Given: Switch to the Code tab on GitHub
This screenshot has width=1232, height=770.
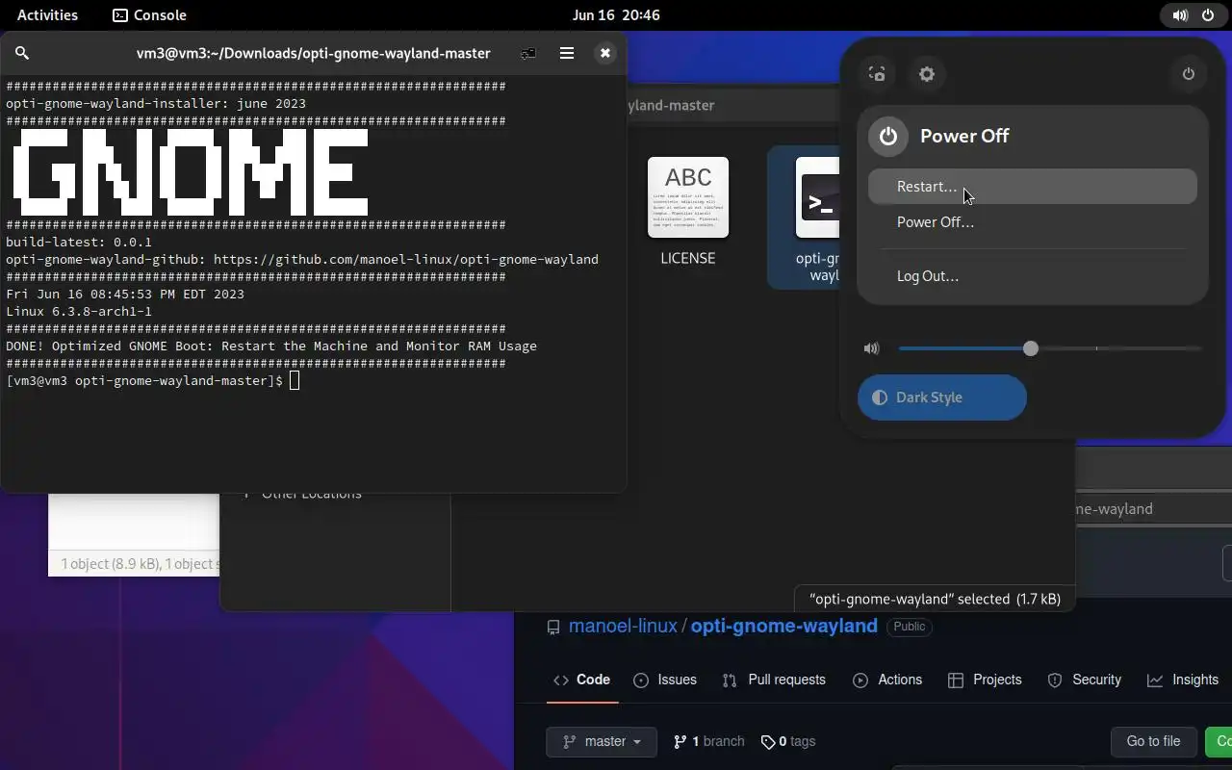Looking at the screenshot, I should (x=582, y=680).
